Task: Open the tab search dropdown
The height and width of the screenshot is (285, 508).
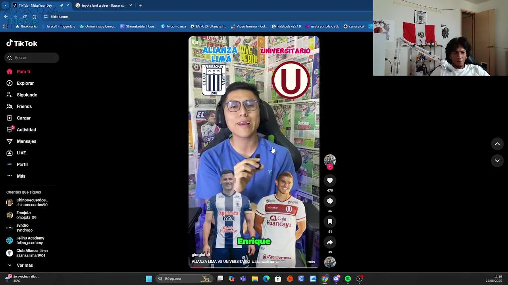Action: (5, 6)
